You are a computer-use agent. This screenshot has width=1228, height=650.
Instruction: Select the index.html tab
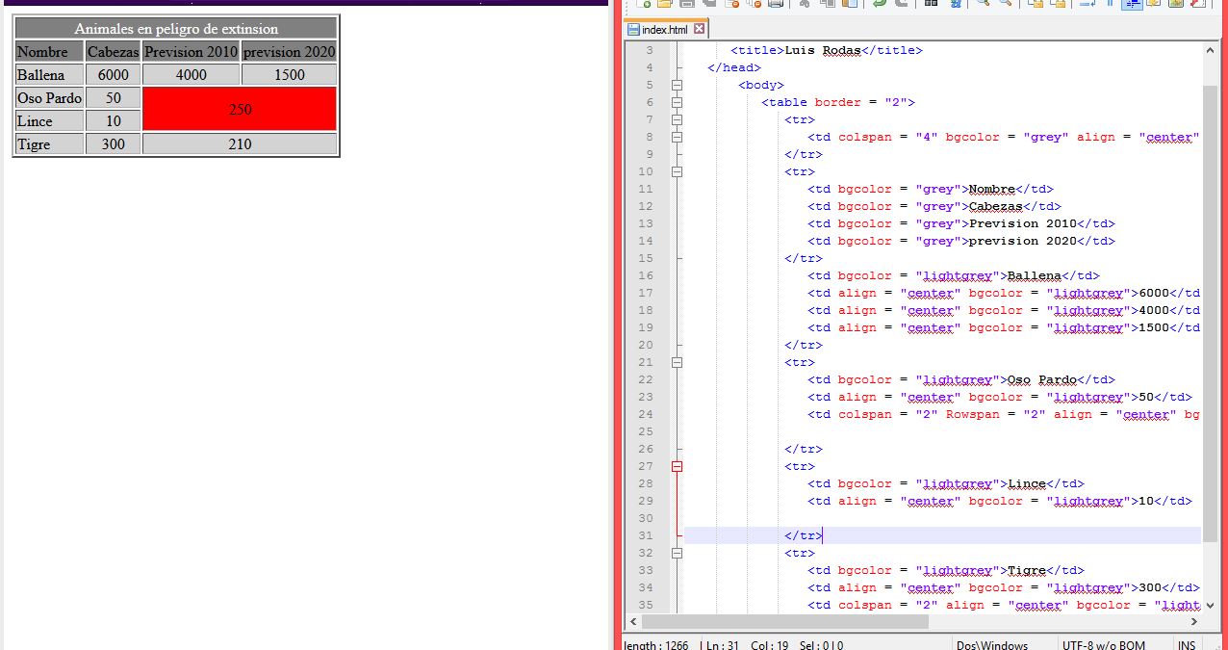[664, 30]
